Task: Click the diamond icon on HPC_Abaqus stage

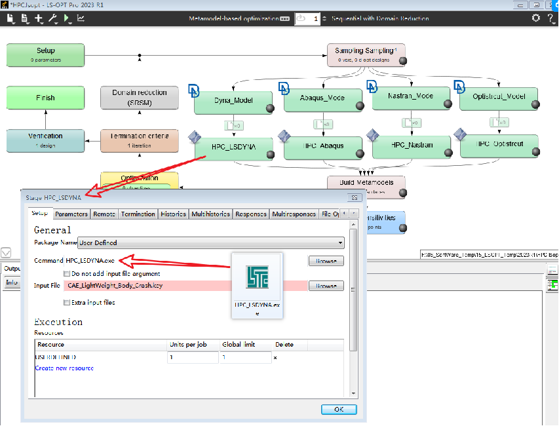Action: click(284, 136)
